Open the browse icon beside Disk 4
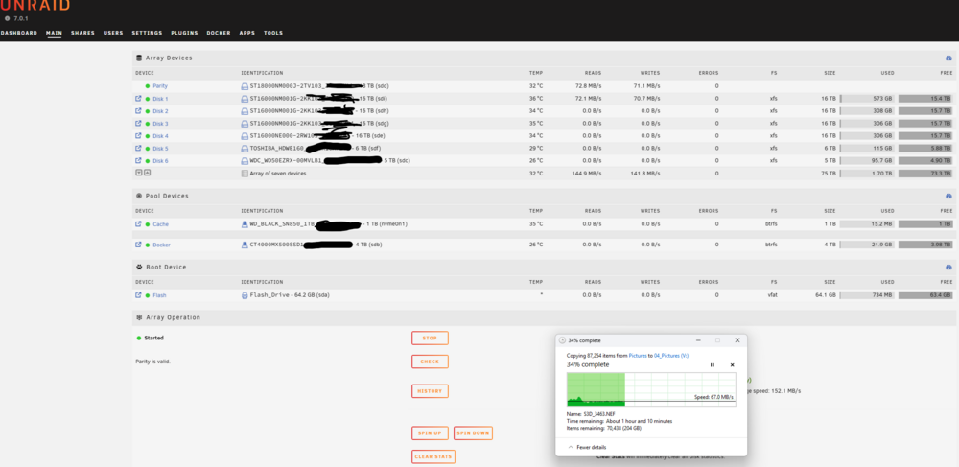The height and width of the screenshot is (467, 959). (x=138, y=136)
